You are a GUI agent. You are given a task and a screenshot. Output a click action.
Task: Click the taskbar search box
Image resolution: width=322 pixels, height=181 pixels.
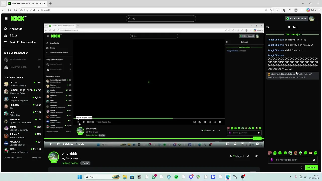(x=102, y=177)
